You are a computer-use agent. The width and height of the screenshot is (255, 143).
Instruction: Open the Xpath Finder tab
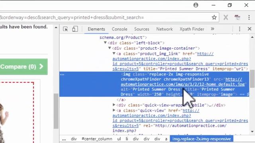point(192,29)
